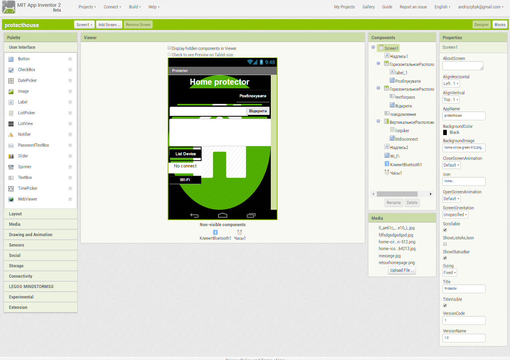Click the Wi_Fi button icon in tree
The image size is (510, 360).
pyautogui.click(x=387, y=155)
